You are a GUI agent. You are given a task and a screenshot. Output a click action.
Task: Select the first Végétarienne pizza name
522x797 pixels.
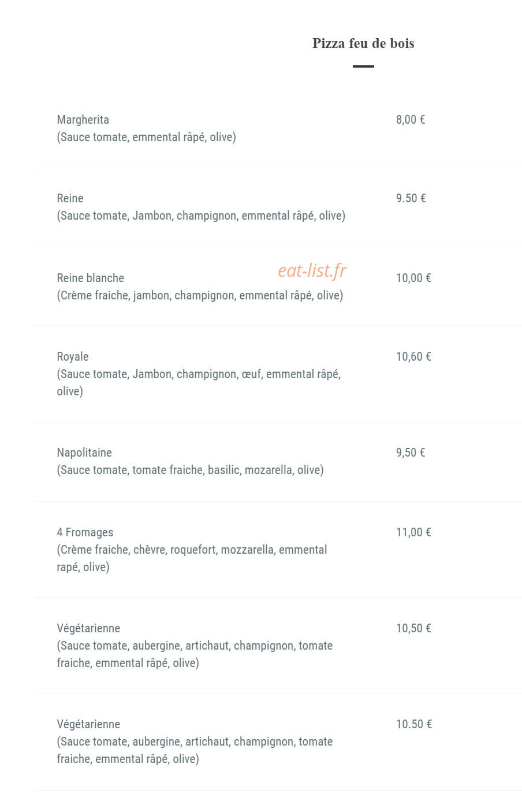coord(88,628)
